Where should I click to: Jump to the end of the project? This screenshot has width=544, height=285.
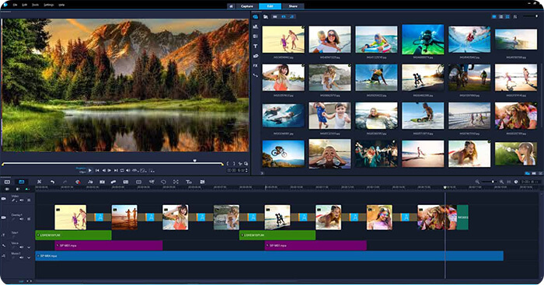point(116,170)
